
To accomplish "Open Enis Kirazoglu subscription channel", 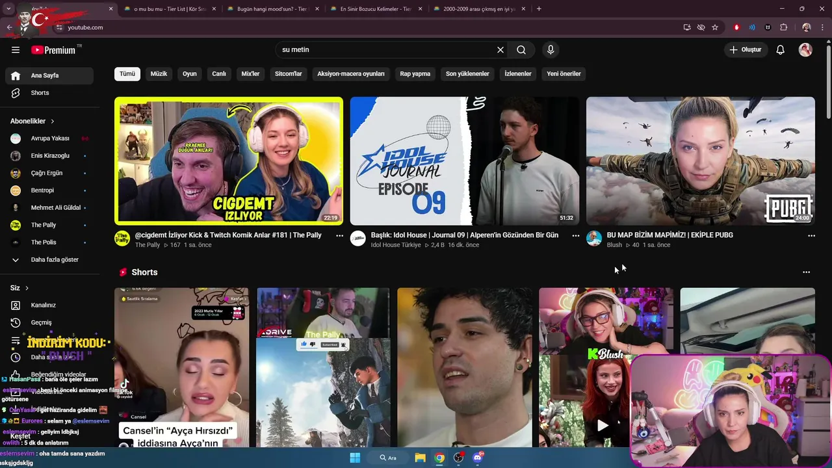I will click(49, 156).
